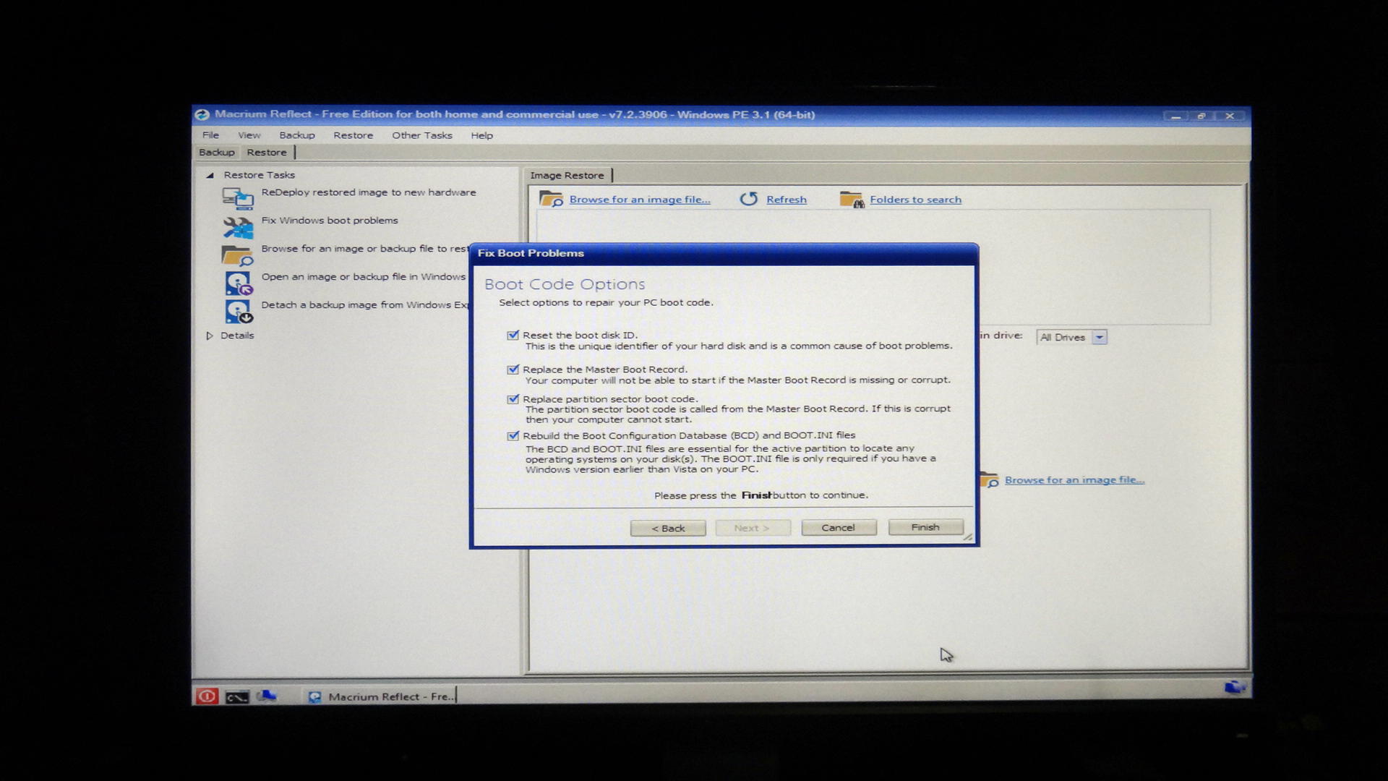Click the Refresh link
Screen dimensions: 1388x781
click(787, 200)
